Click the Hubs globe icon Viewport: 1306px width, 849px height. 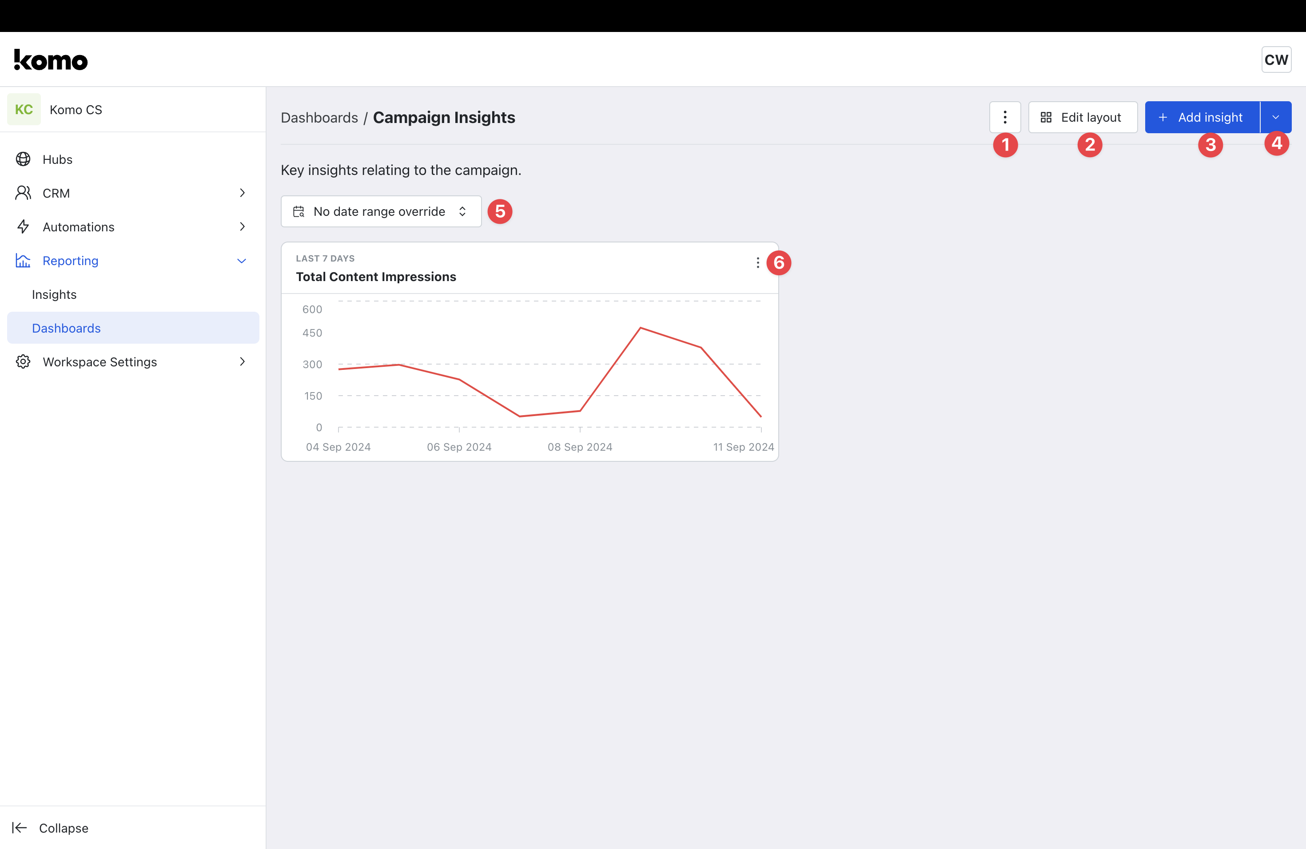pos(23,159)
